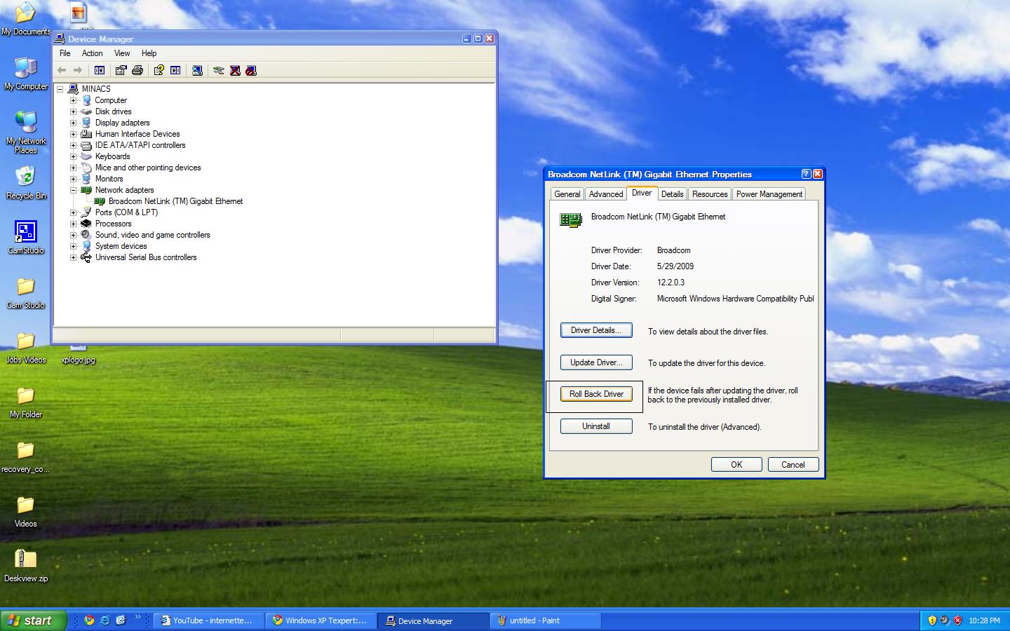The height and width of the screenshot is (631, 1010).
Task: Click the dialog help question-mark button
Action: point(806,174)
